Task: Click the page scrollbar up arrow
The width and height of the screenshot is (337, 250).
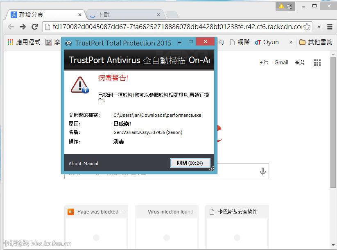Action: [x=333, y=54]
